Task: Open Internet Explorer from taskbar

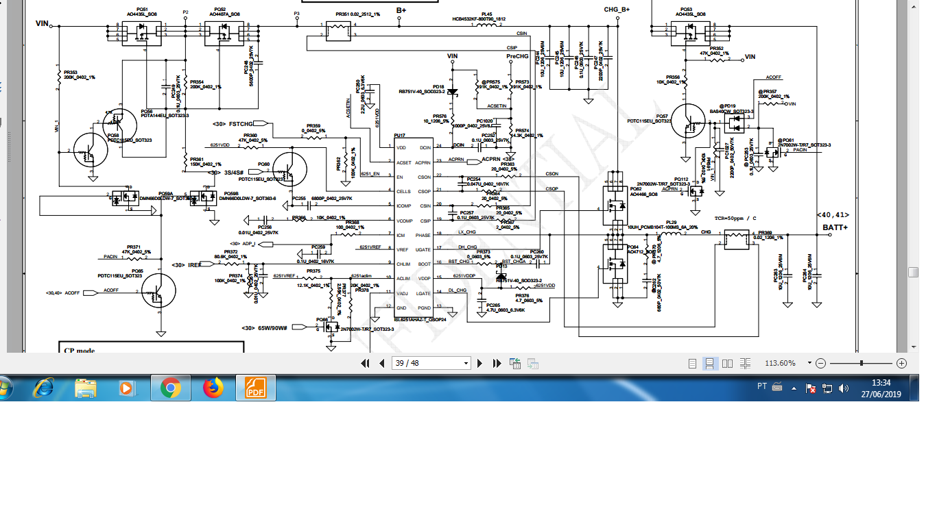Action: point(44,388)
